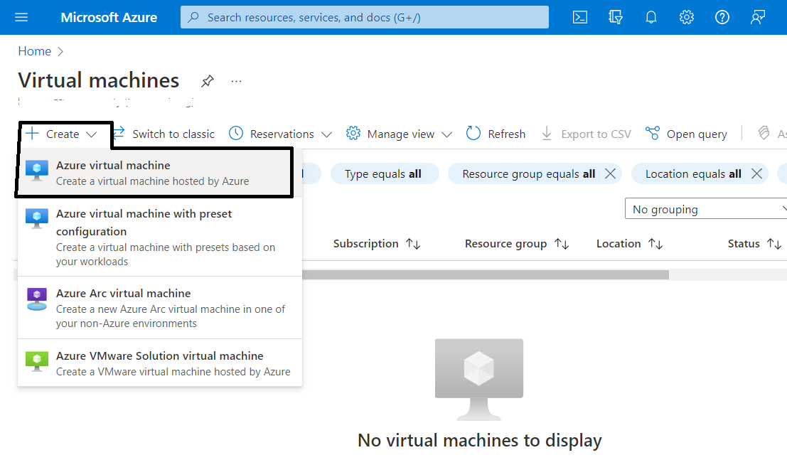Click the tag icon at toolbar end
Screen dimensions: 787x460
coord(764,134)
